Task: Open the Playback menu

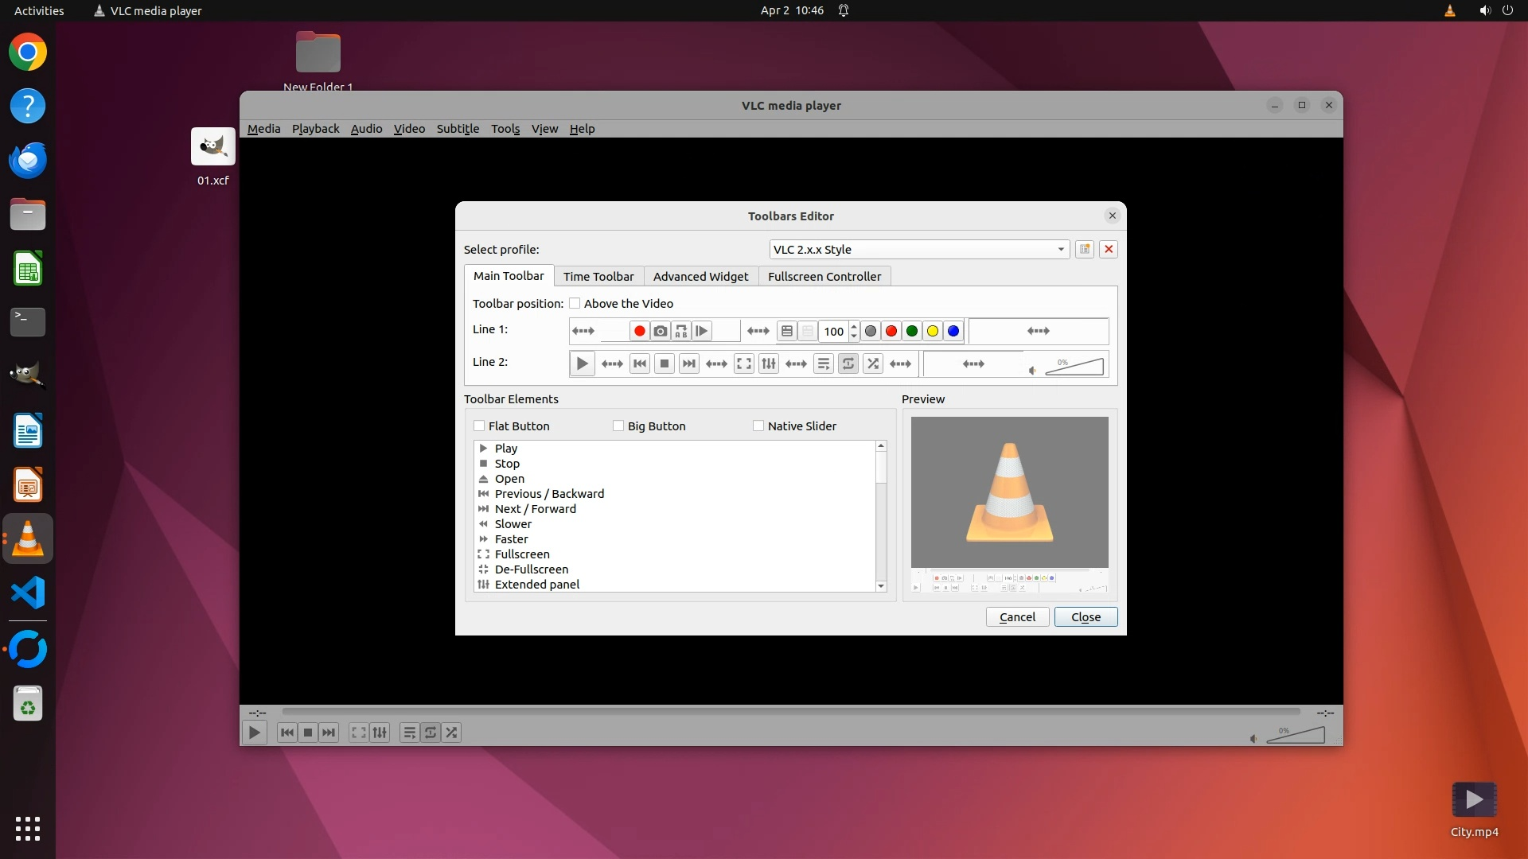Action: click(315, 128)
